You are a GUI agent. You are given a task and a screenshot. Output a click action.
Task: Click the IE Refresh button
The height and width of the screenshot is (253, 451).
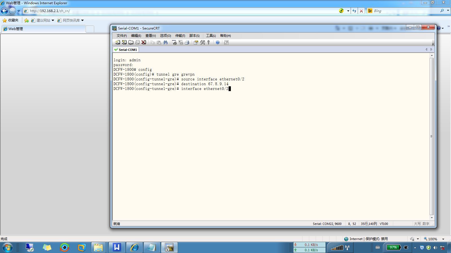point(354,11)
